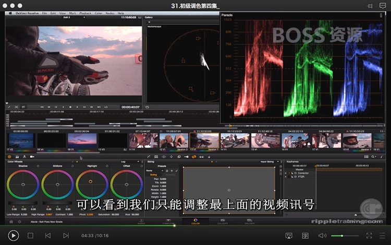
Task: Click the home icon in bottom bar
Action: 11,221
